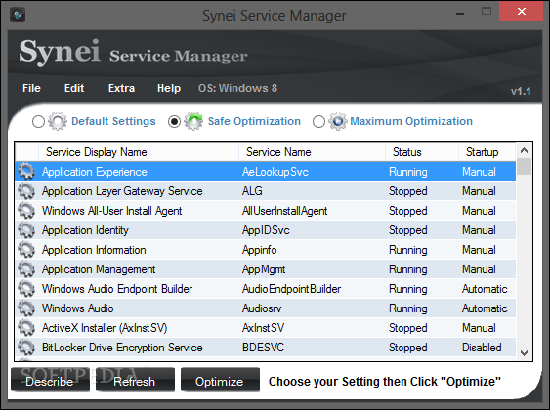
Task: Select the Default Settings radio button
Action: coord(38,122)
